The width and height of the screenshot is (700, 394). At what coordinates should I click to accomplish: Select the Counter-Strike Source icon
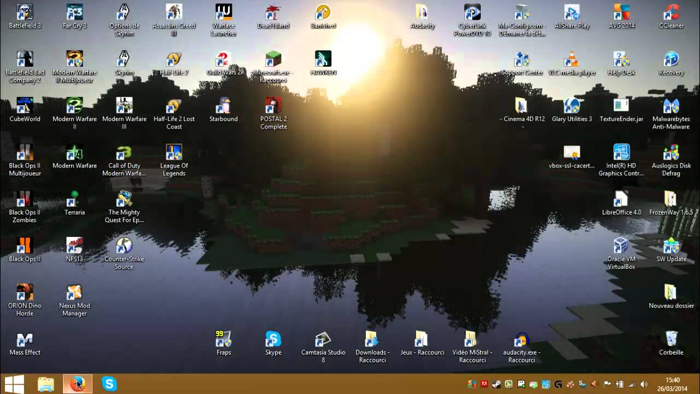(124, 245)
